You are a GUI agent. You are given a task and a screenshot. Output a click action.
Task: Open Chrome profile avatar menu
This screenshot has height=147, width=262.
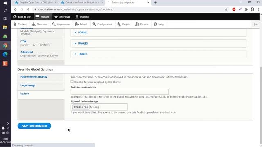[252, 9]
